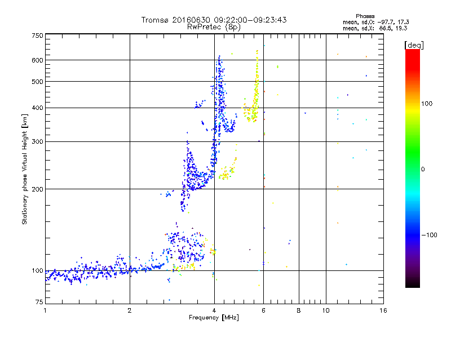
Task: Click the 500 tick on the height axis
Action: [x=37, y=82]
